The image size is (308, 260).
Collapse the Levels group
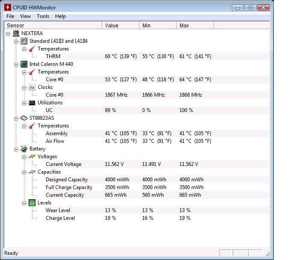click(24, 203)
